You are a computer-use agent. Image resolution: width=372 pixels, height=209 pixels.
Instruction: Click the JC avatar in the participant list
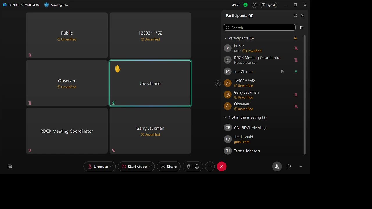tap(228, 71)
